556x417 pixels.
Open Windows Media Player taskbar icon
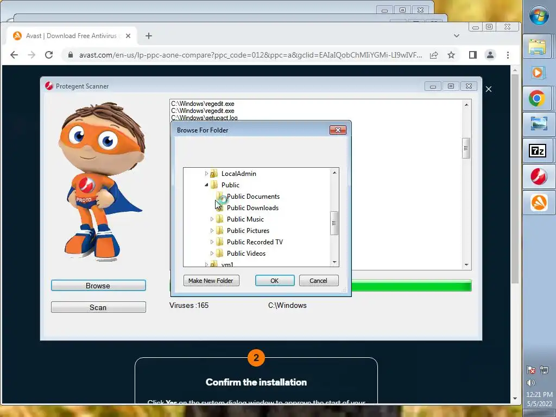coord(537,73)
